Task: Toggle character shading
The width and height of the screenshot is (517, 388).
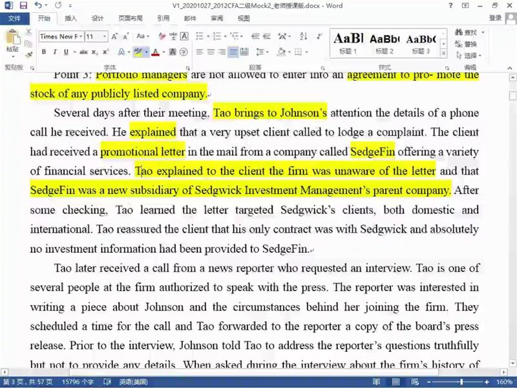Action: (x=173, y=52)
